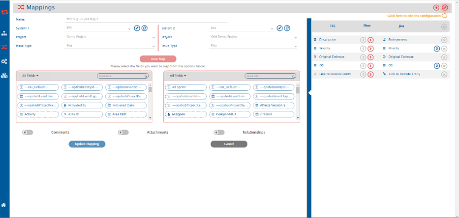Remove the Description to Environment mapping

tap(444, 39)
